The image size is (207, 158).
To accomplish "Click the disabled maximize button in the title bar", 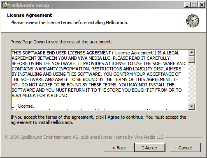I will [x=194, y=5].
